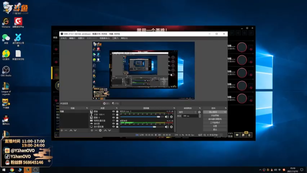Pop out the 转场特效 dock panel
307x173 pixels.
pyautogui.click(x=200, y=108)
